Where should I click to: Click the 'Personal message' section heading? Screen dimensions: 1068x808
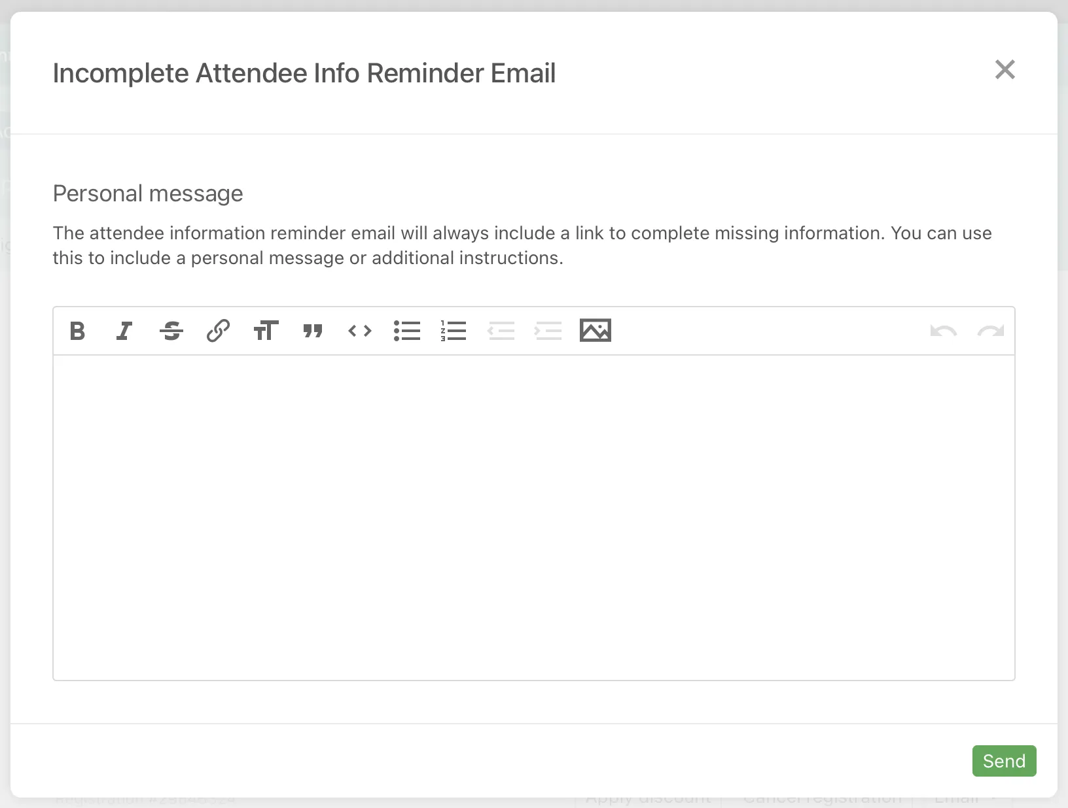tap(148, 194)
